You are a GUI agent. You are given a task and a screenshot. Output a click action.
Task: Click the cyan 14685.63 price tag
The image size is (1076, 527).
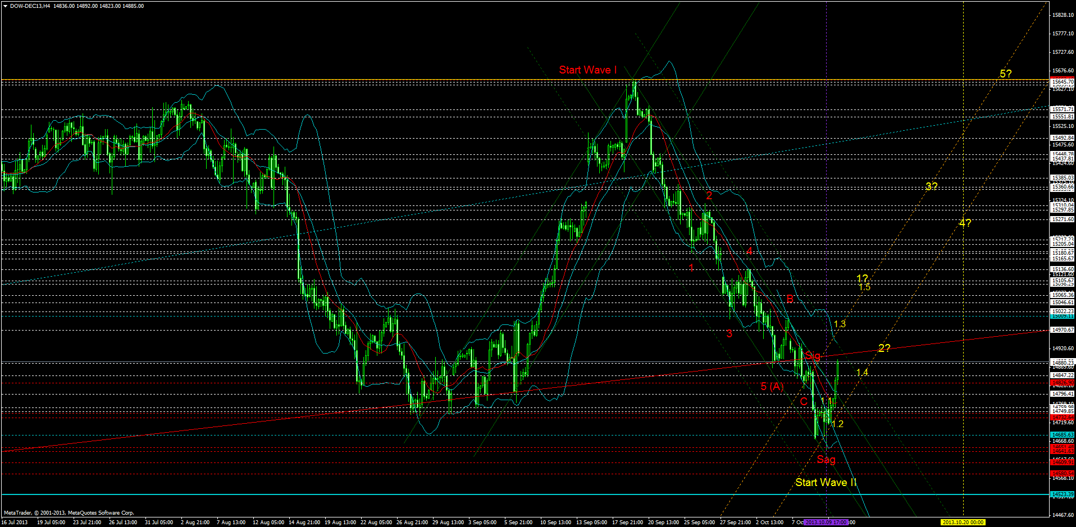tap(1061, 436)
